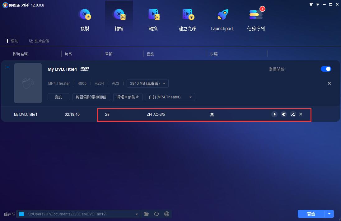Click the 480p resolution label
341x221 pixels.
(82, 83)
